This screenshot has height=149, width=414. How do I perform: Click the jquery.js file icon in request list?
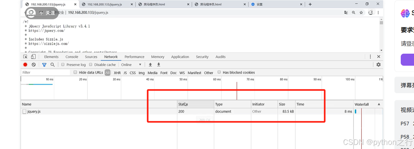pyautogui.click(x=24, y=111)
